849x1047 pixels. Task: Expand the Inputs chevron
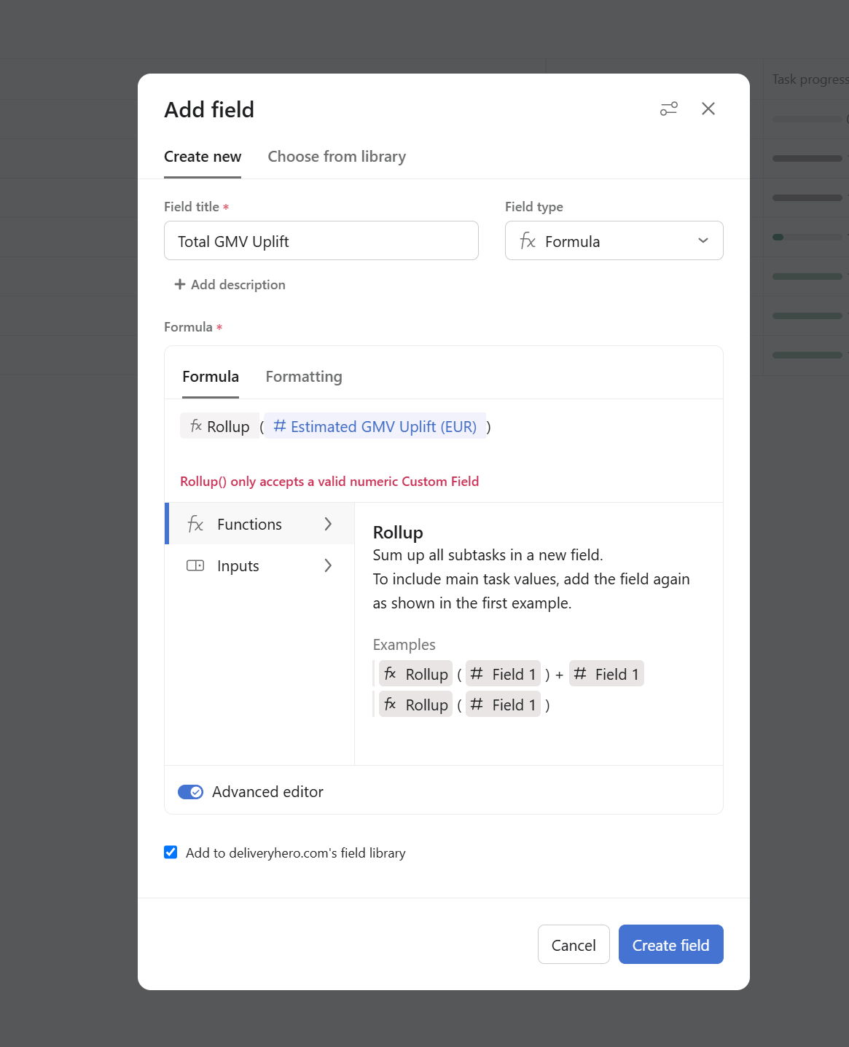click(328, 565)
